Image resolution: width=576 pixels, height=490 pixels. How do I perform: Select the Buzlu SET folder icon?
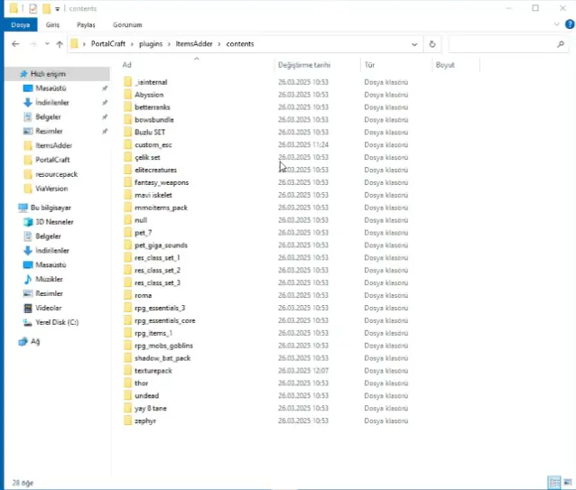coord(127,132)
